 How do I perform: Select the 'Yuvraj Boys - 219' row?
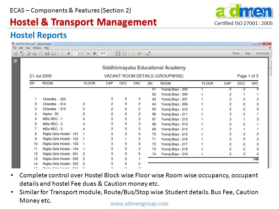point(205,154)
